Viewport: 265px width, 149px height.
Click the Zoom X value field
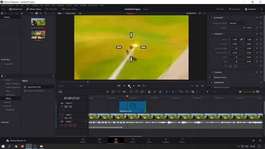(235, 40)
